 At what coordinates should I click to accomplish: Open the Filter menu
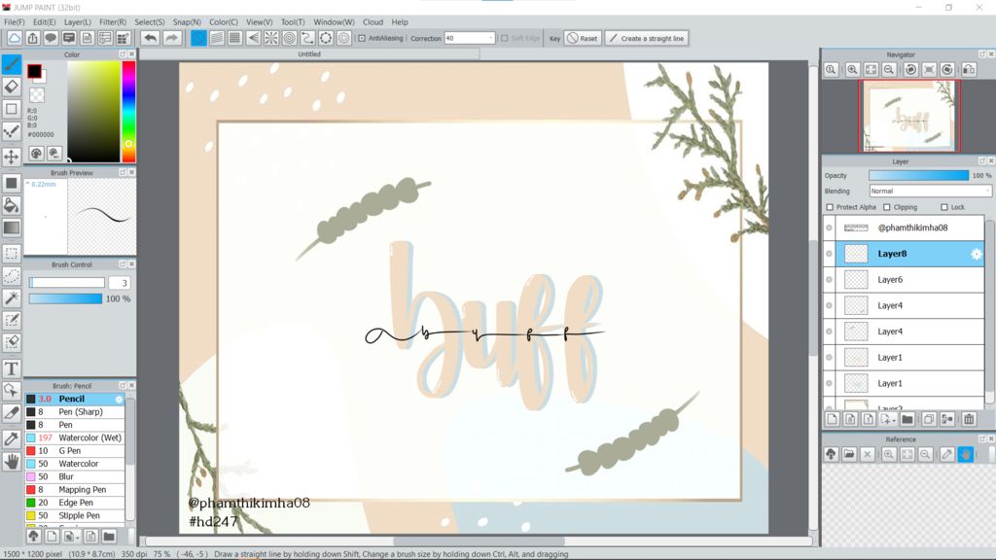click(x=113, y=21)
